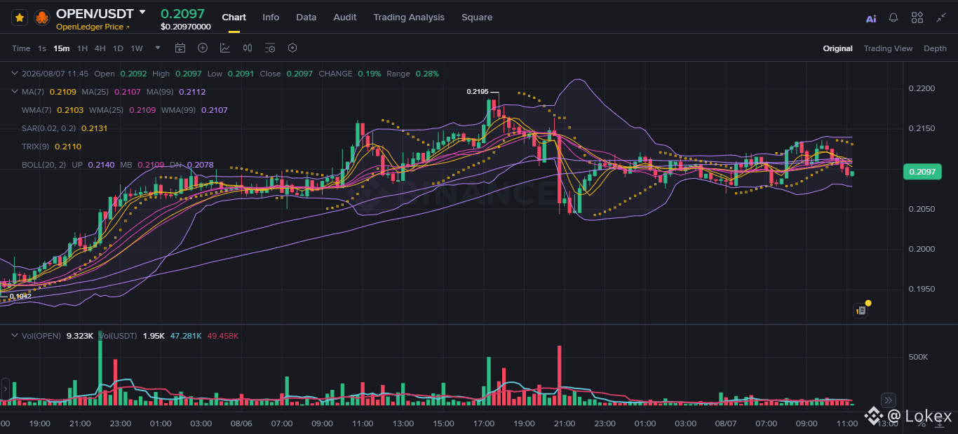958x434 pixels.
Task: Click the OpenLedger coin logo icon
Action: coord(42,18)
